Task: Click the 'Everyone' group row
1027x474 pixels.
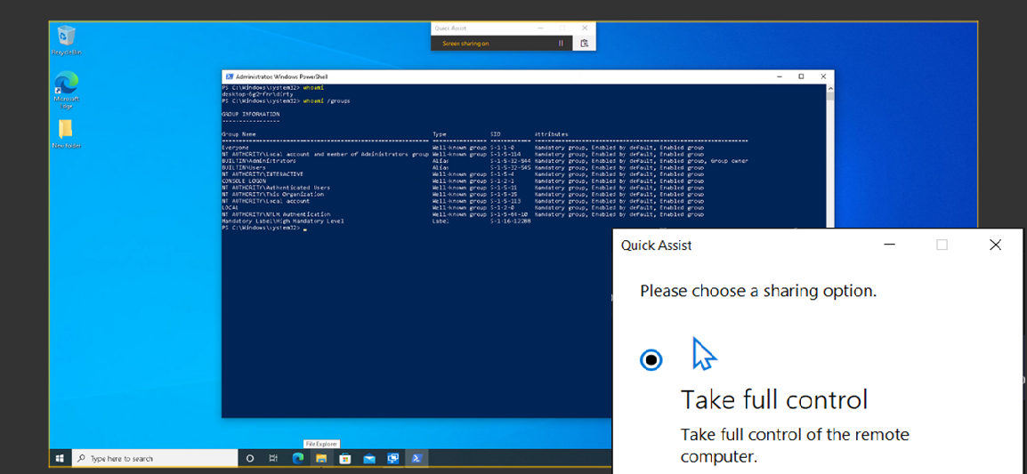Action: tap(463, 148)
